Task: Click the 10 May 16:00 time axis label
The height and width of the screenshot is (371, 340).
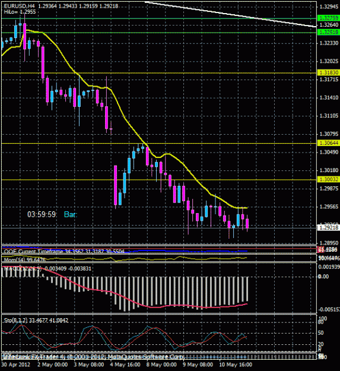Action: pos(236,364)
